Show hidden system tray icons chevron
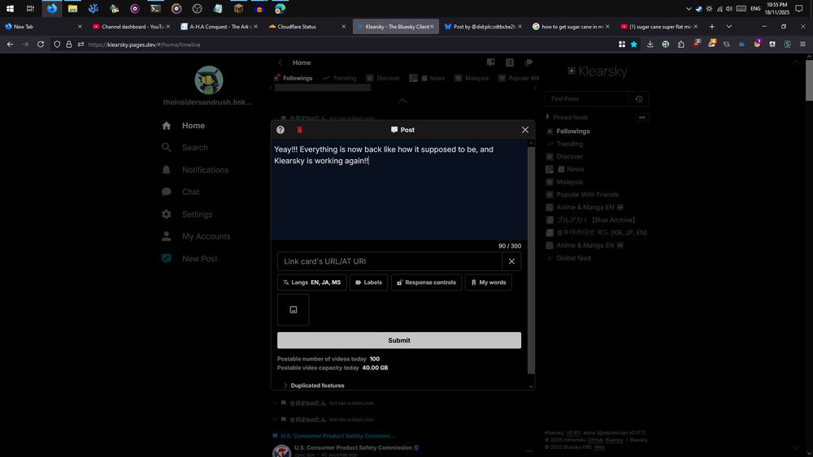The height and width of the screenshot is (457, 813). pyautogui.click(x=689, y=8)
